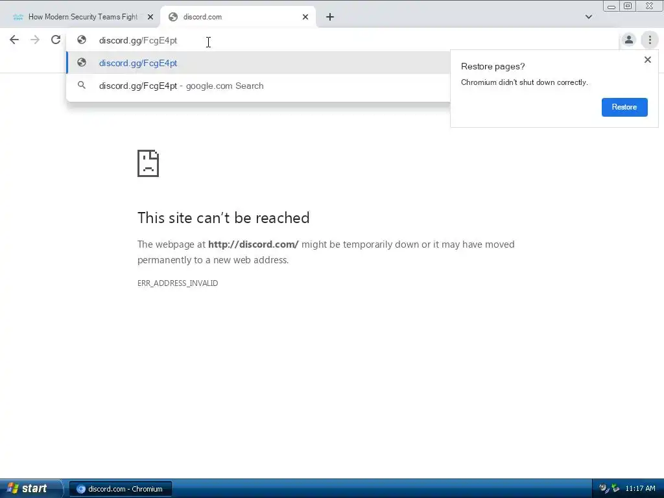The image size is (664, 498).
Task: Click the address bar text field
Action: click(343, 40)
